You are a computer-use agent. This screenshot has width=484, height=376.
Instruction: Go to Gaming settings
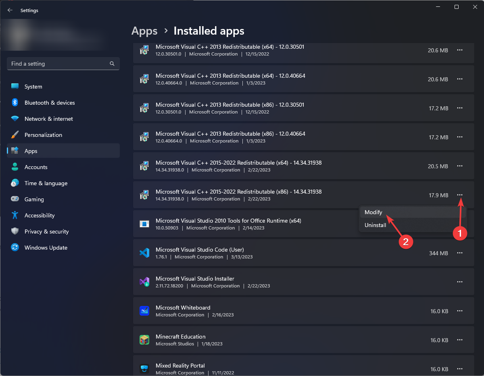tap(63, 199)
